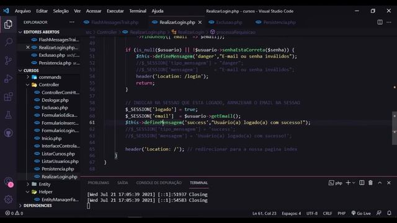This screenshot has height=223, width=397.
Task: Open the Search view in activity bar
Action: tap(8, 42)
